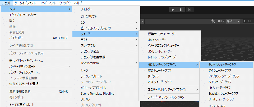Create a 空のシェーダーグラフ
Image resolution: width=254 pixels, height=107 pixels.
[x=170, y=70]
